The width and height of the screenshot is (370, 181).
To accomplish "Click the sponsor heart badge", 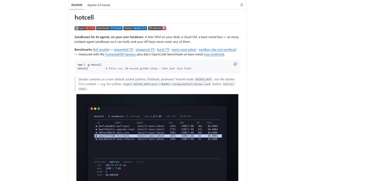I will pos(157,28).
